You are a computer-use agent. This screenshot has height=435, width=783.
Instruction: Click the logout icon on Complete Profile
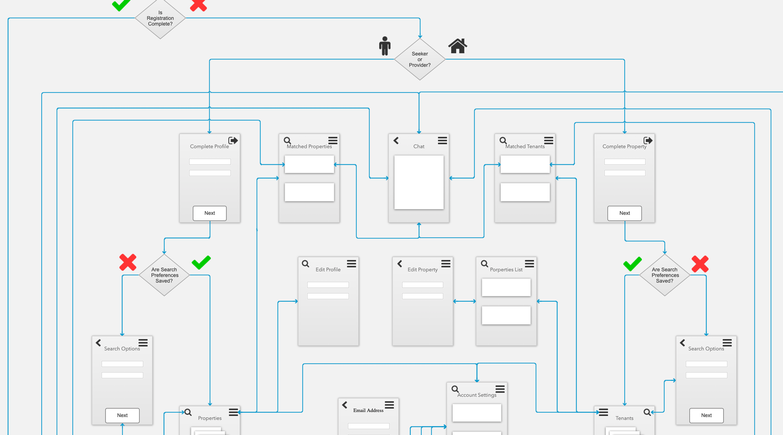[x=233, y=141]
